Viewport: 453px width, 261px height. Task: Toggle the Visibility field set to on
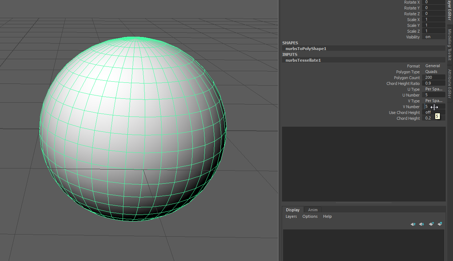[x=433, y=37]
